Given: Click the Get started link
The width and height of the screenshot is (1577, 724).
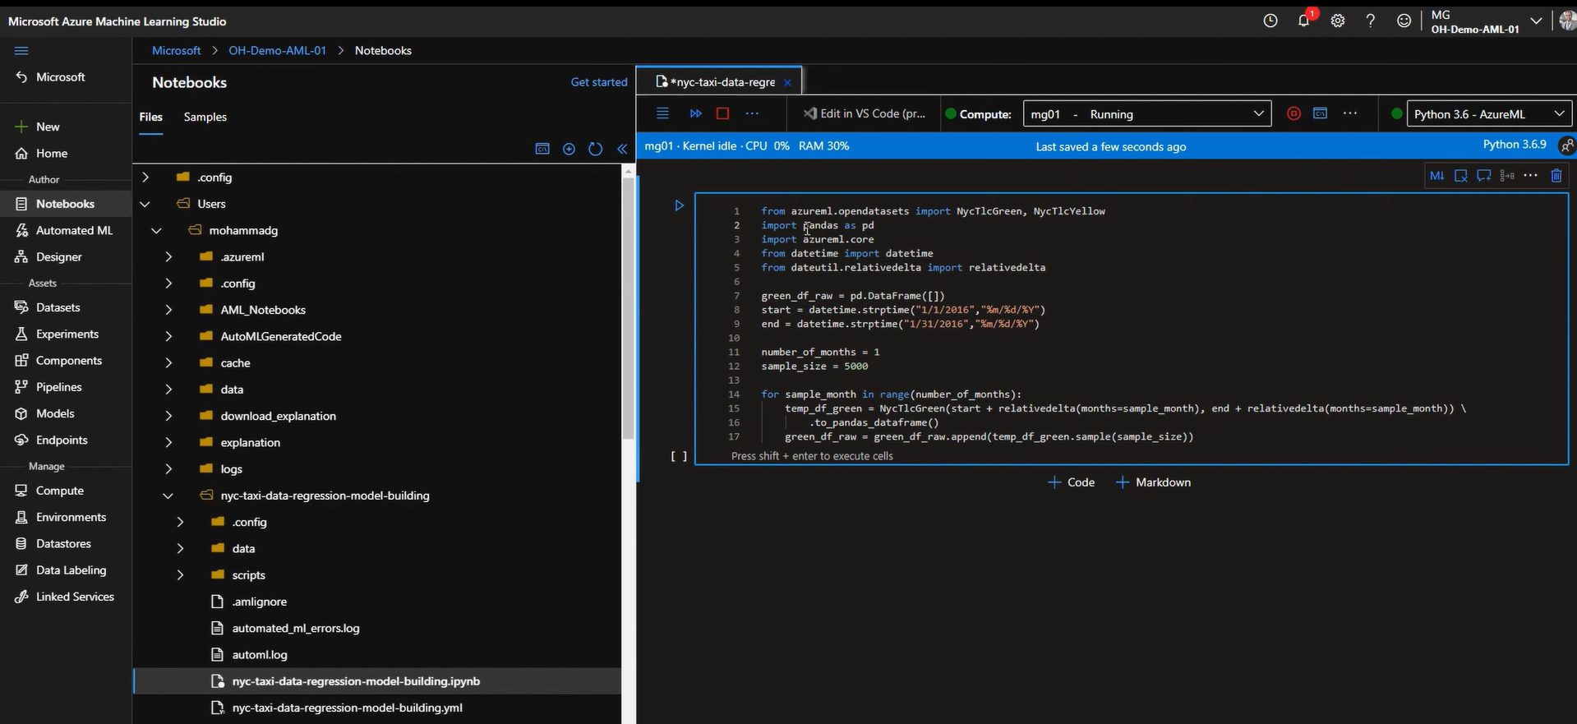Looking at the screenshot, I should coord(599,82).
